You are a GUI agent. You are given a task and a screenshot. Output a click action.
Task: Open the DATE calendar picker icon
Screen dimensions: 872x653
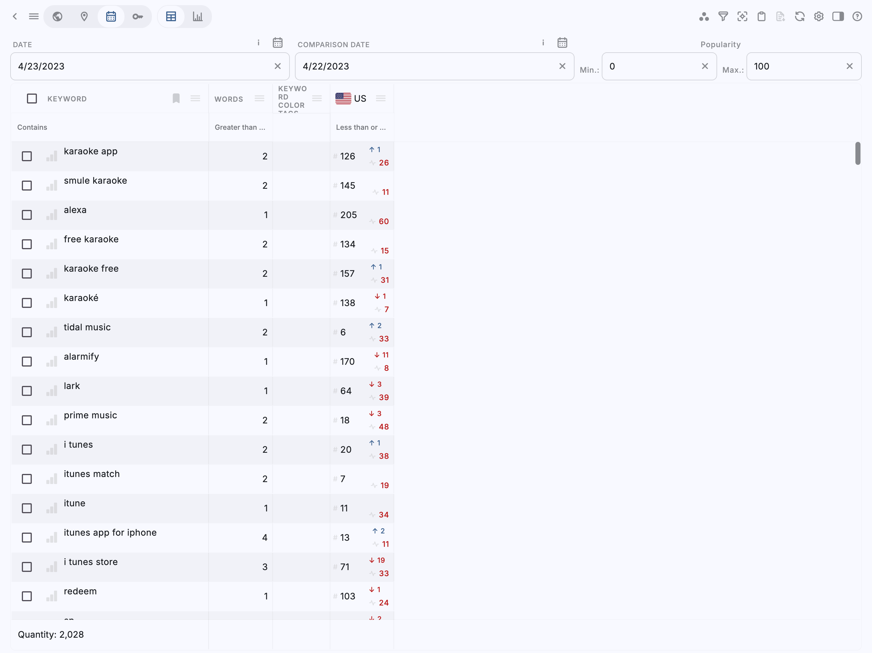pyautogui.click(x=277, y=42)
